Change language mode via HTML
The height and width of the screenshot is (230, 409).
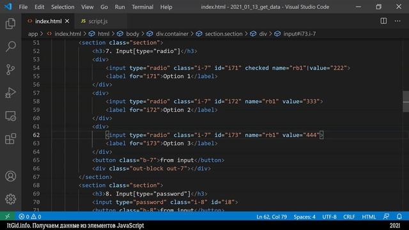[369, 217]
